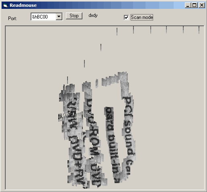Screen dimensions: 207x192
Task: Maximize the Readmouse window
Action: (194, 5)
